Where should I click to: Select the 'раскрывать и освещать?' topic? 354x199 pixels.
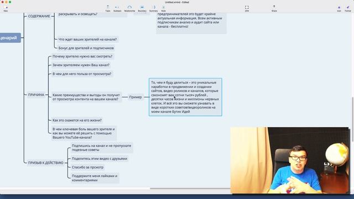pos(92,15)
